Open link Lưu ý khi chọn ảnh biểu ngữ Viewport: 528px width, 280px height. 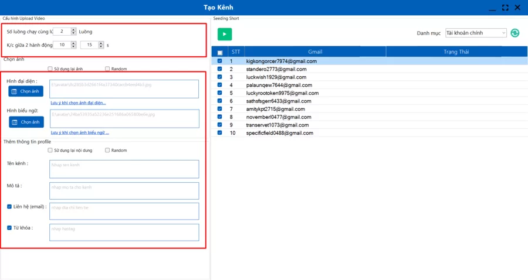(80, 132)
